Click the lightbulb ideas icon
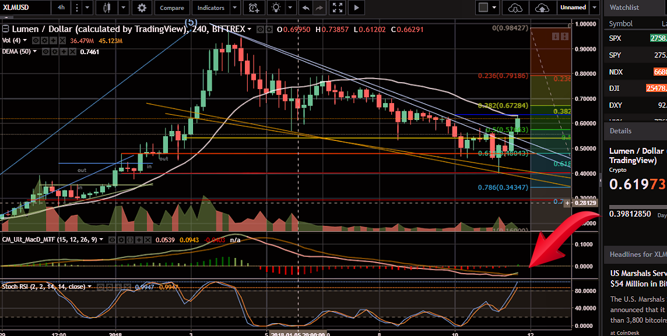667x336 pixels. click(x=277, y=7)
